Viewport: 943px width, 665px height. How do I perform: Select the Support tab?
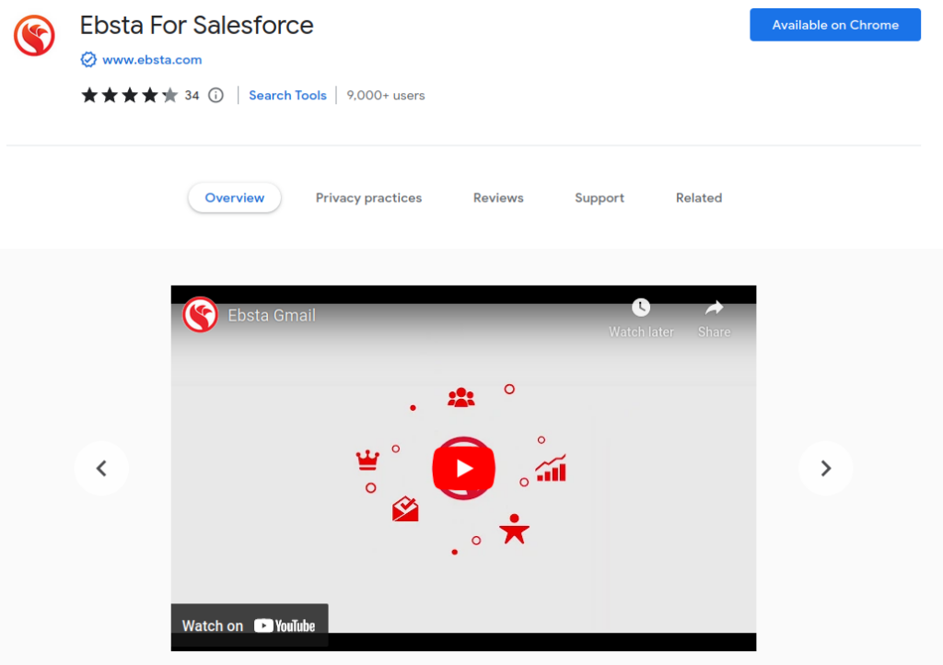pos(599,197)
